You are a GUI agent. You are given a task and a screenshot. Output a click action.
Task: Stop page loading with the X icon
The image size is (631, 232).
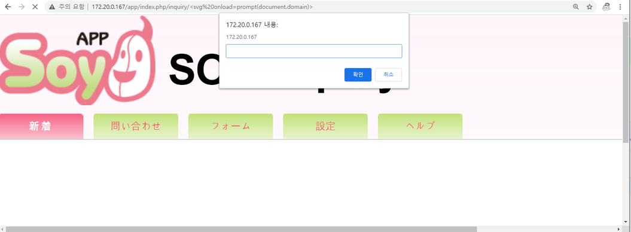tap(35, 7)
